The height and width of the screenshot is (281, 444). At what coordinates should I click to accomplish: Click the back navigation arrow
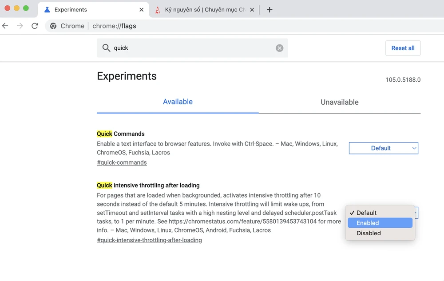point(5,26)
